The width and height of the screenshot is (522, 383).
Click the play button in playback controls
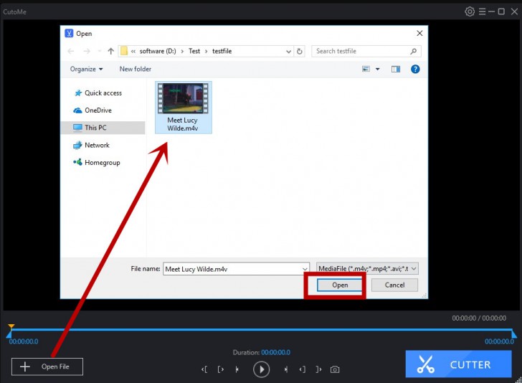[x=261, y=369]
